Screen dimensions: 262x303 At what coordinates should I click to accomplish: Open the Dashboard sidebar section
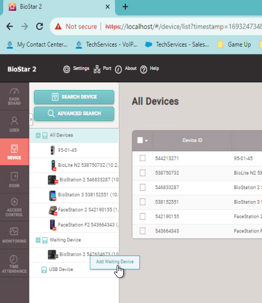[15, 96]
